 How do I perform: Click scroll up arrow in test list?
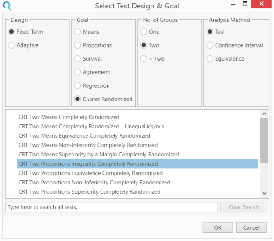coord(264,114)
